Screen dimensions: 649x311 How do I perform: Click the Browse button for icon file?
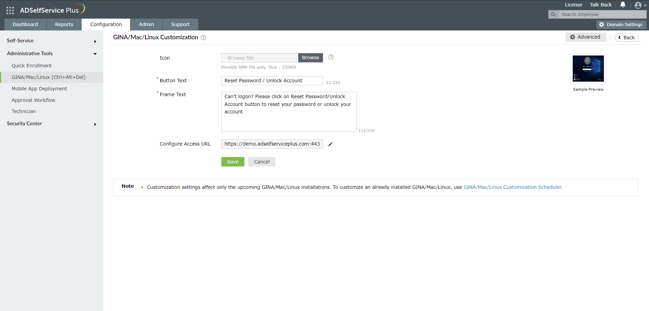(310, 58)
